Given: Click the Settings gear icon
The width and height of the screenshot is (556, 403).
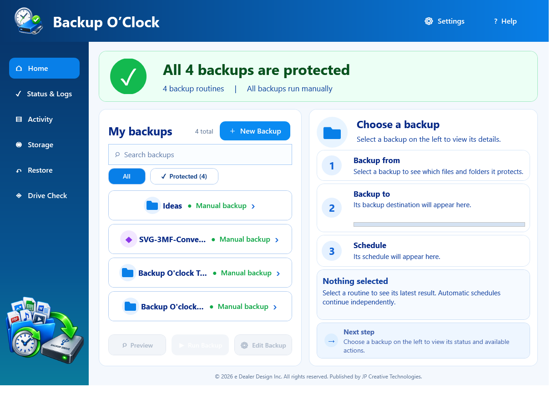Looking at the screenshot, I should point(429,21).
